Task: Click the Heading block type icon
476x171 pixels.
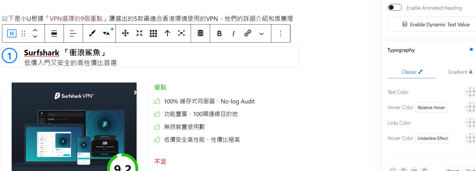Action: 12,33
